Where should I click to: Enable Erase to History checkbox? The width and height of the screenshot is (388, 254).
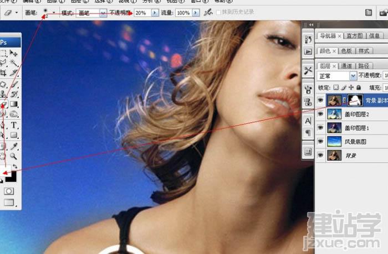218,12
